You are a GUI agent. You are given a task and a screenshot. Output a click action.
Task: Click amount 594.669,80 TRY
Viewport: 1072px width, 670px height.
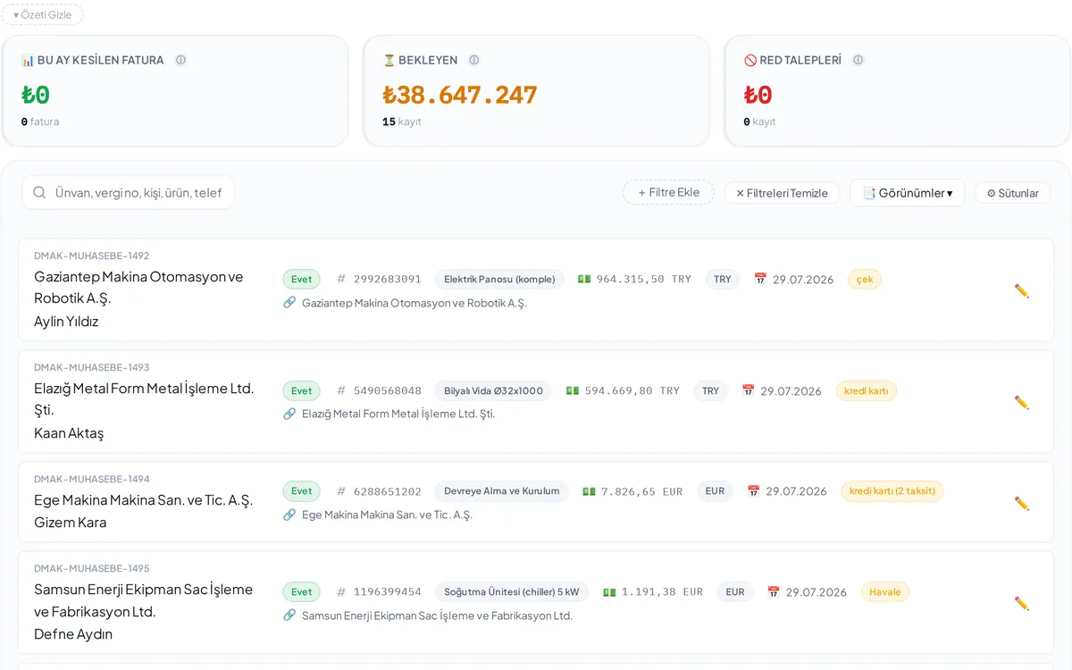pyautogui.click(x=632, y=390)
